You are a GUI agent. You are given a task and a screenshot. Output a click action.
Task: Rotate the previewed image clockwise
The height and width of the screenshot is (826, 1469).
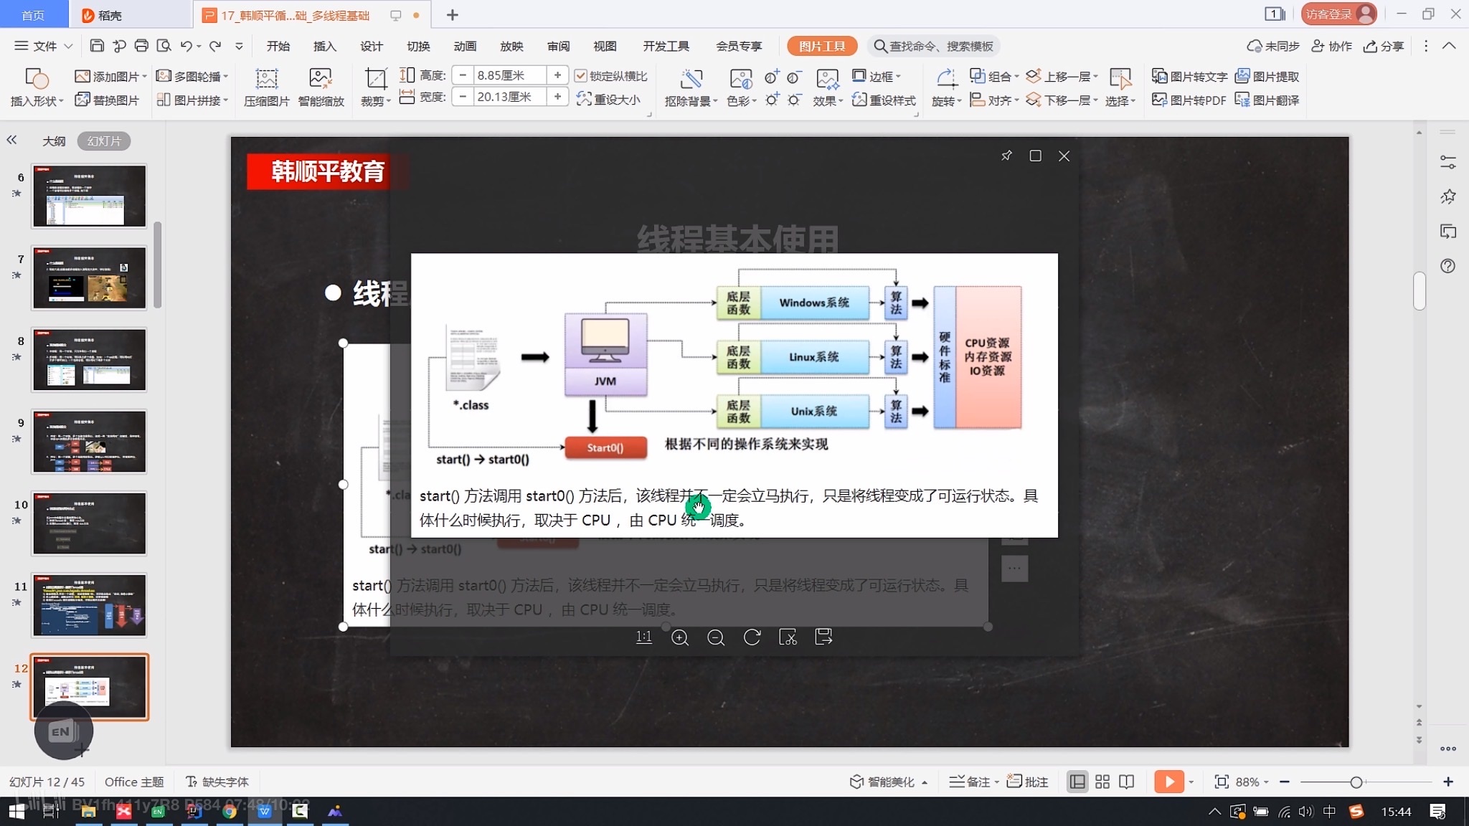pos(752,637)
